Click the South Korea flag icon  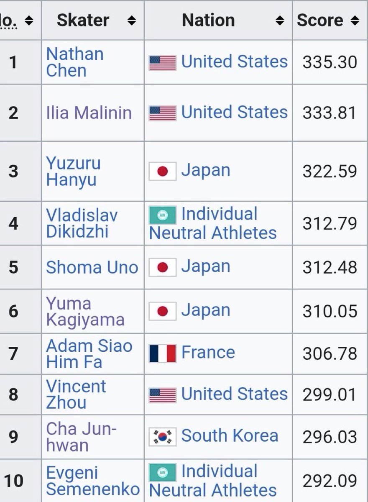pos(163,437)
